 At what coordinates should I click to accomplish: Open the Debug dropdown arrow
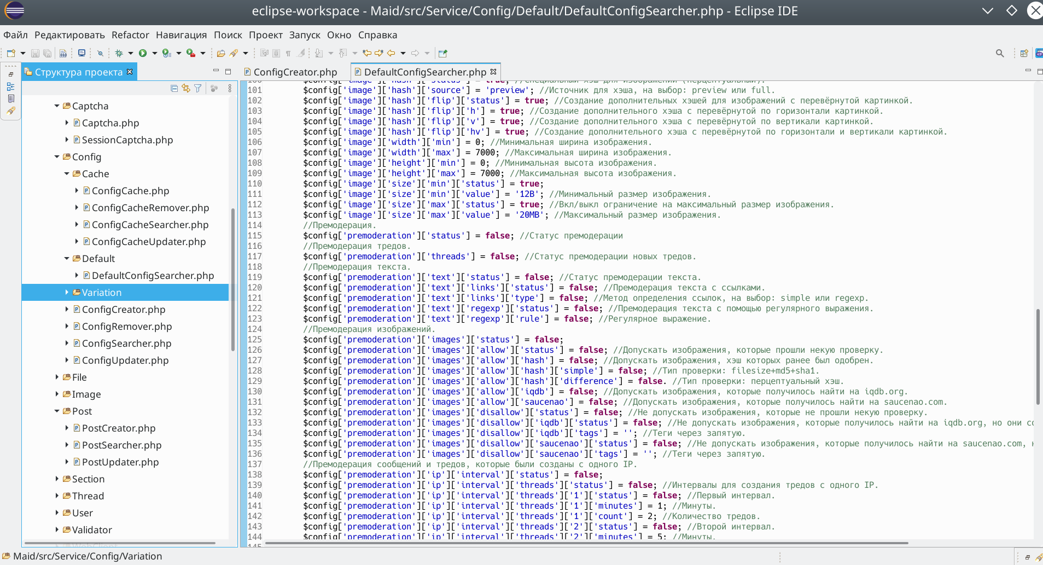click(x=131, y=53)
